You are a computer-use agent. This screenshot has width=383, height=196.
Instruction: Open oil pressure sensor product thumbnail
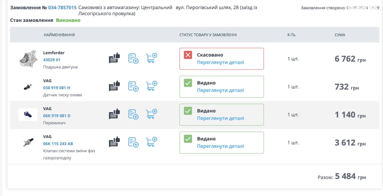point(28,87)
